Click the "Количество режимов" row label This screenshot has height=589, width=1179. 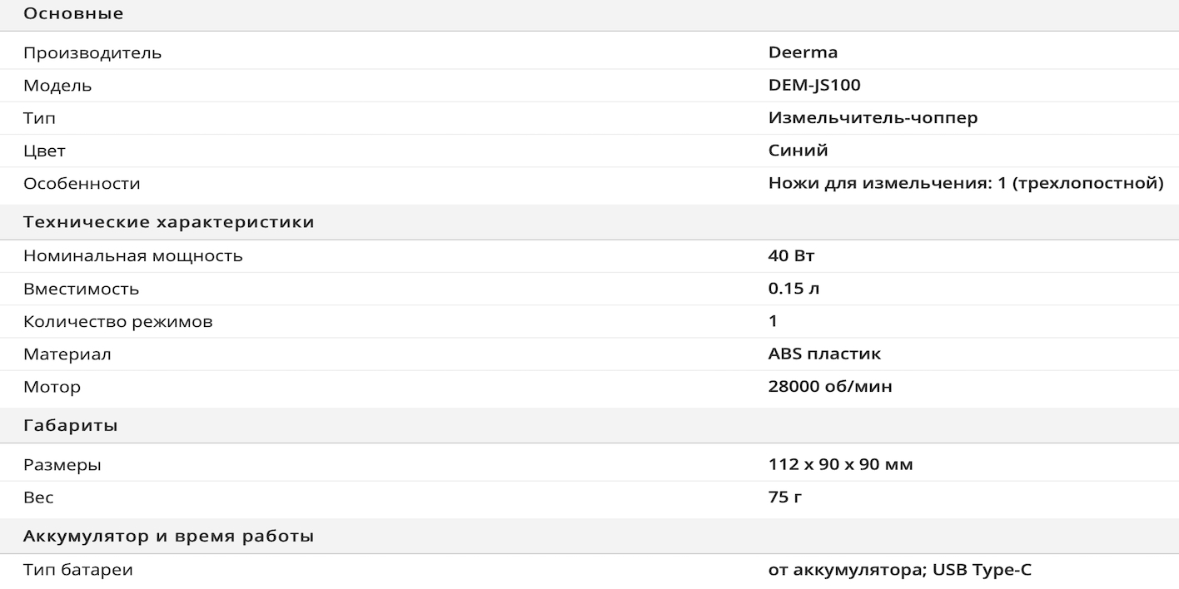coord(117,321)
